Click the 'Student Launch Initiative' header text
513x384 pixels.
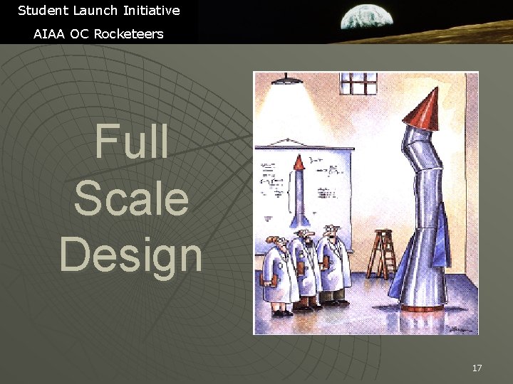pyautogui.click(x=99, y=11)
